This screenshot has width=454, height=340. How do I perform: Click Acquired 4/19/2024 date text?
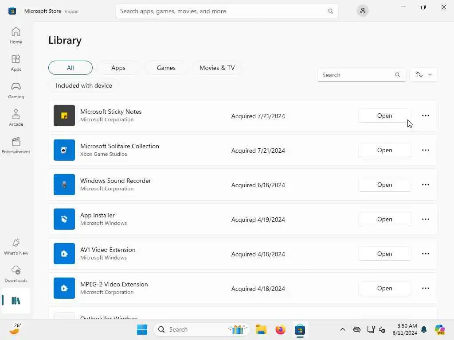[258, 220]
